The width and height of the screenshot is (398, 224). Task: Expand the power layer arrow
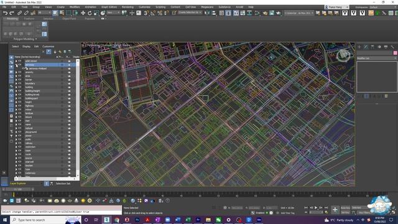16,136
